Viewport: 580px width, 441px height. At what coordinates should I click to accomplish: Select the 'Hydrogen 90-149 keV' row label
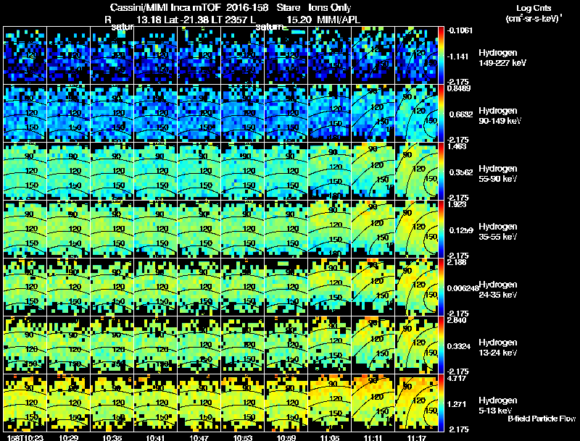click(500, 116)
